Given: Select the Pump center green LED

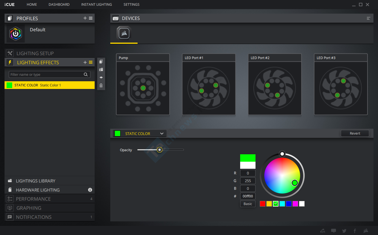Looking at the screenshot, I should point(143,88).
